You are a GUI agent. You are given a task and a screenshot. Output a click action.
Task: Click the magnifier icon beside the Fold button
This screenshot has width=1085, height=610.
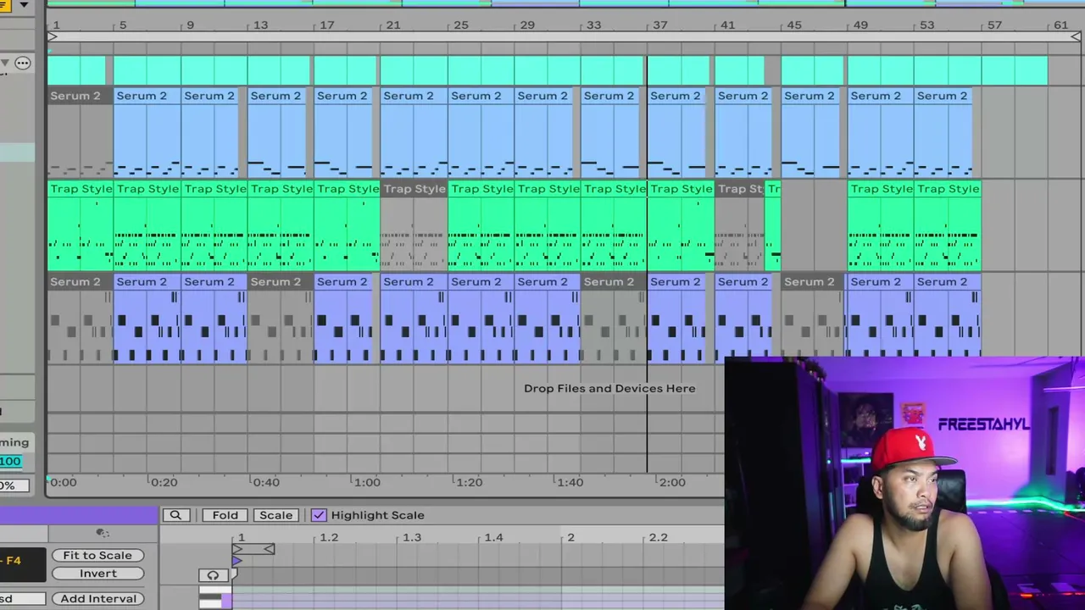point(175,515)
